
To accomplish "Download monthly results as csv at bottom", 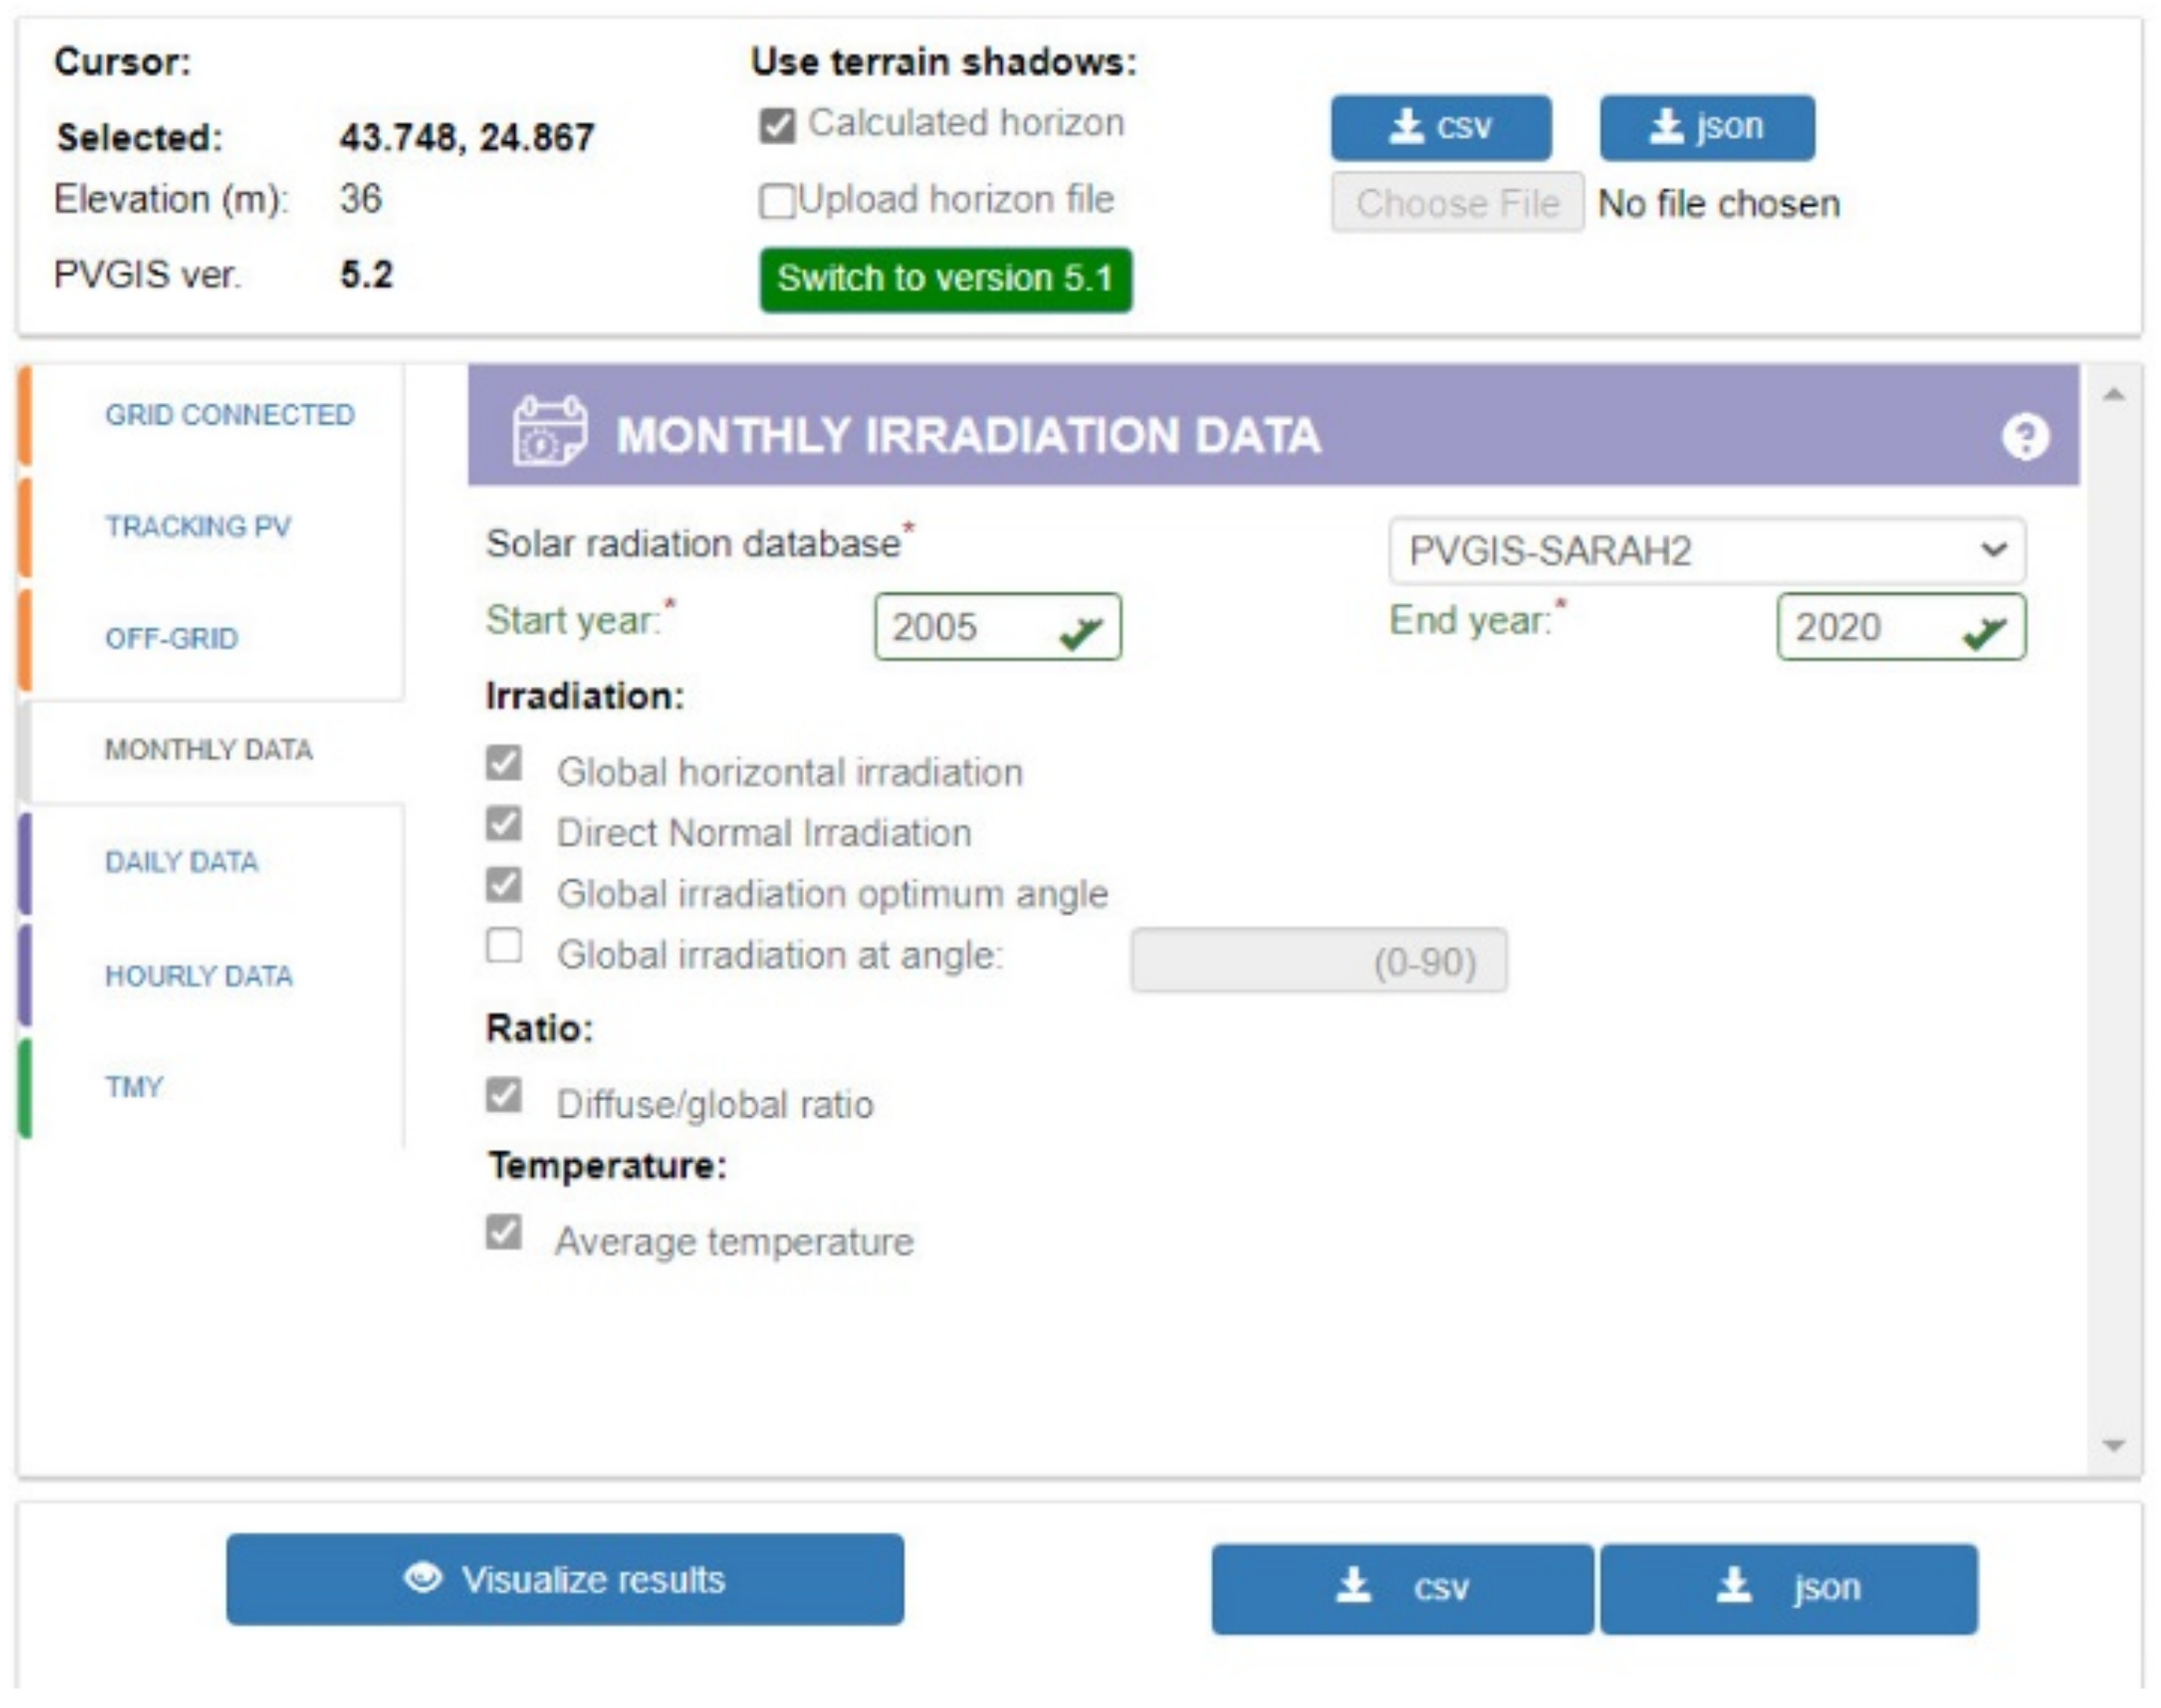I will [x=1401, y=1588].
